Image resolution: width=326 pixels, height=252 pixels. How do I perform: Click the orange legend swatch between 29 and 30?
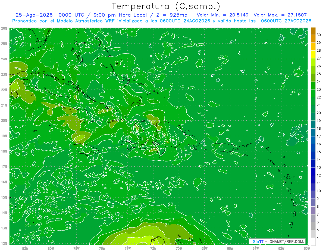pos(313,39)
